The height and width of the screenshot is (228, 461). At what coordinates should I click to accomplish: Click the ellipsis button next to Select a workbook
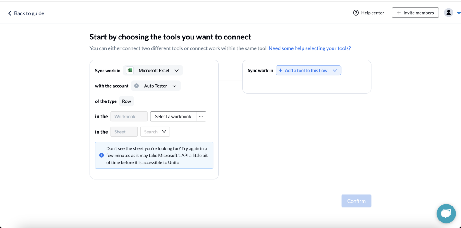201,116
